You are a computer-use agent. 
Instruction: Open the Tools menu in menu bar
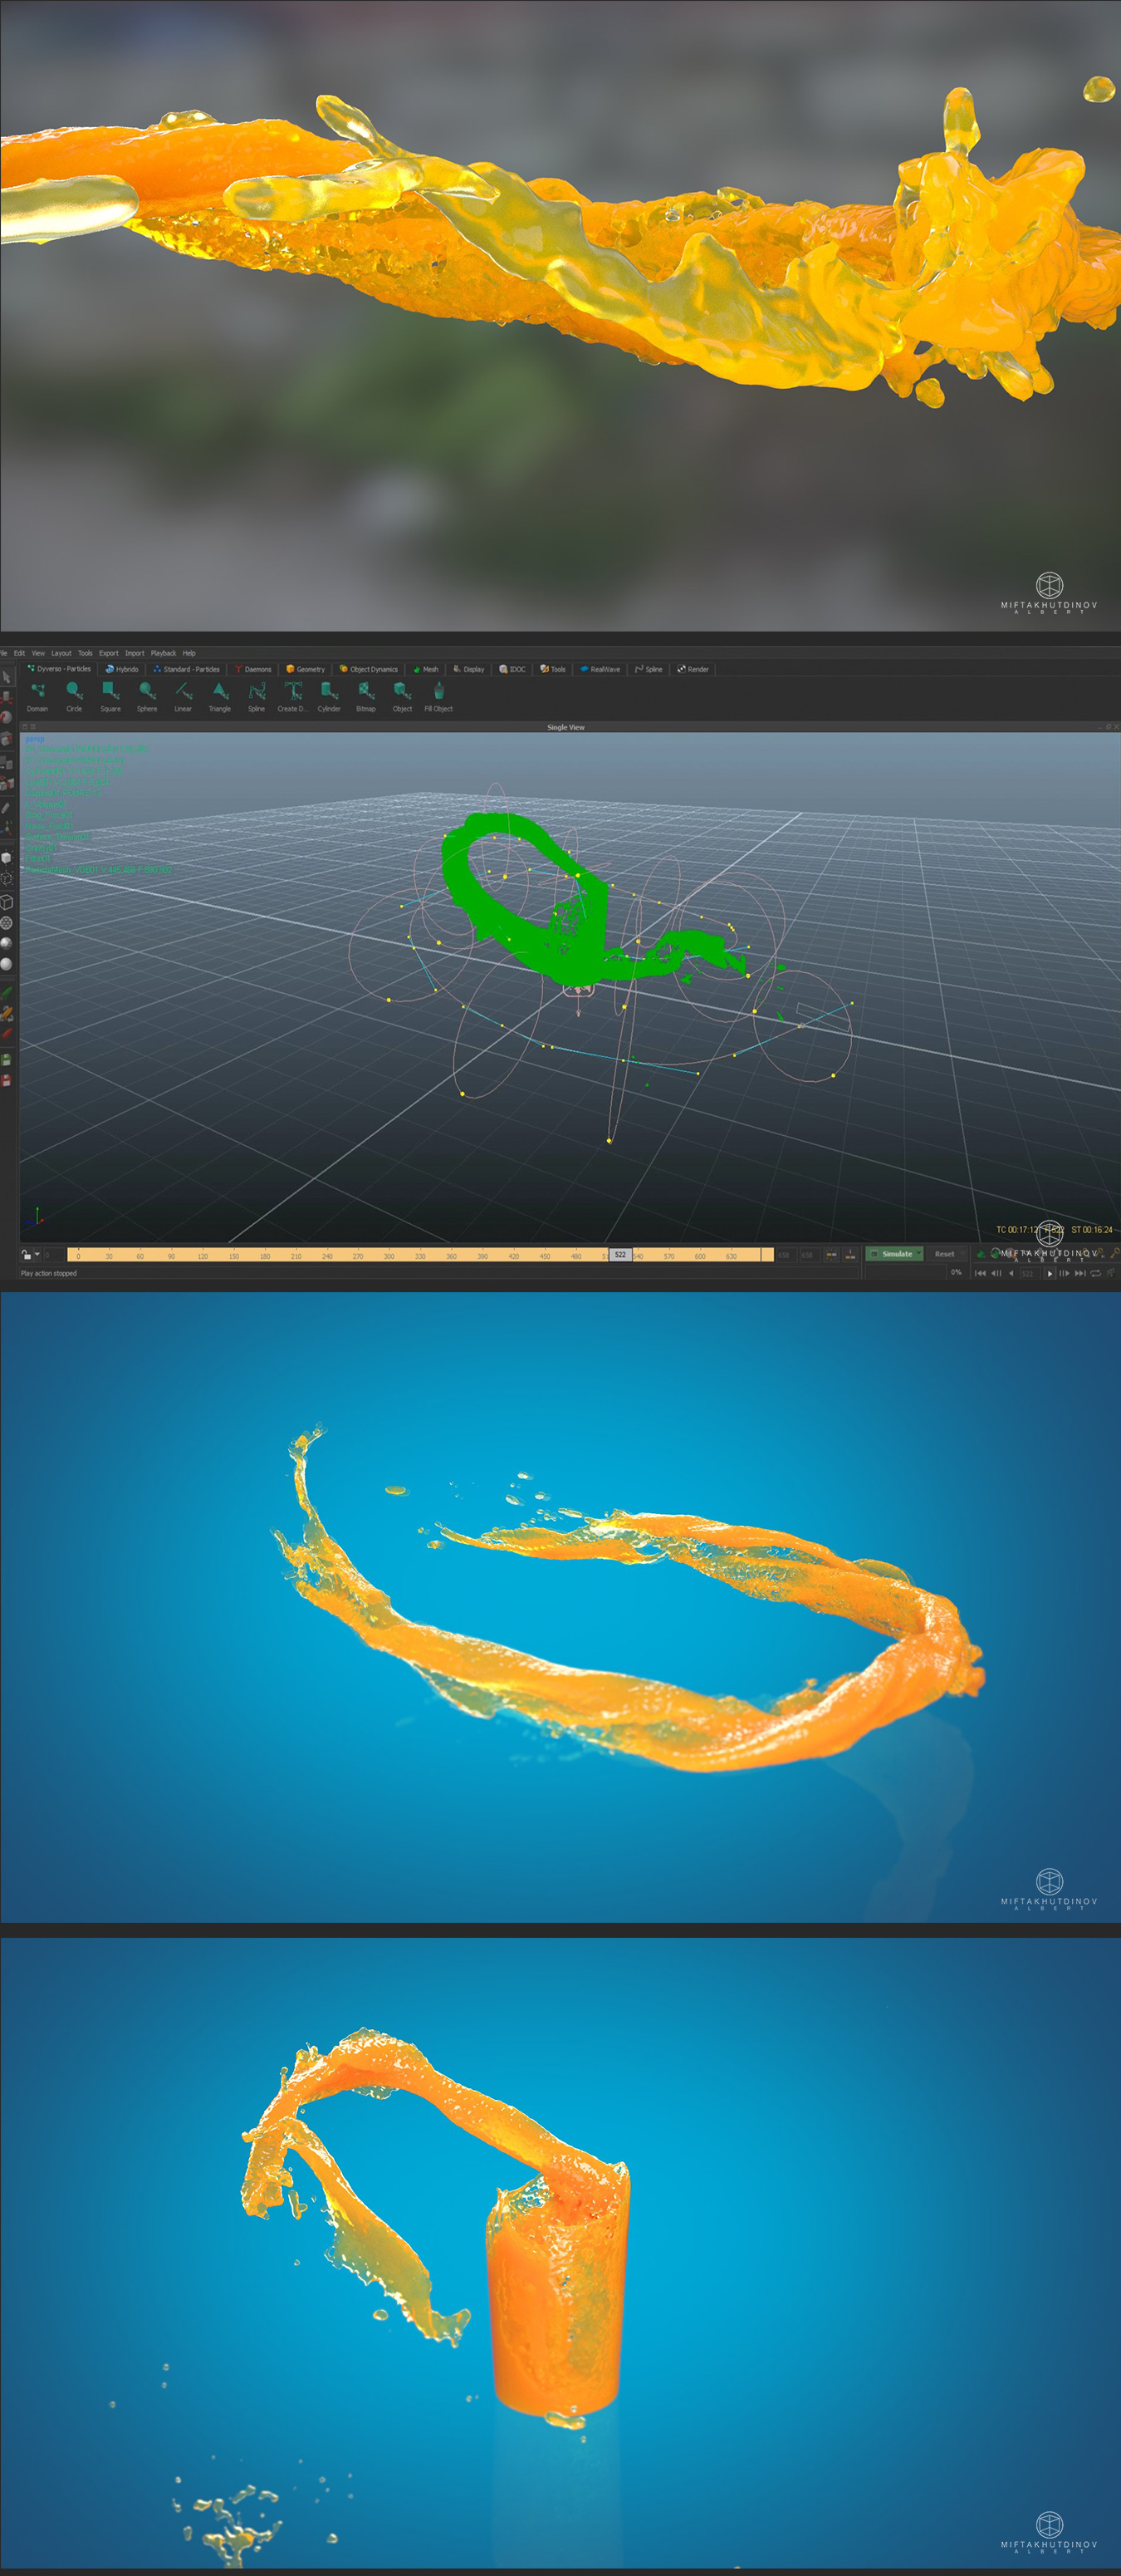(x=85, y=653)
